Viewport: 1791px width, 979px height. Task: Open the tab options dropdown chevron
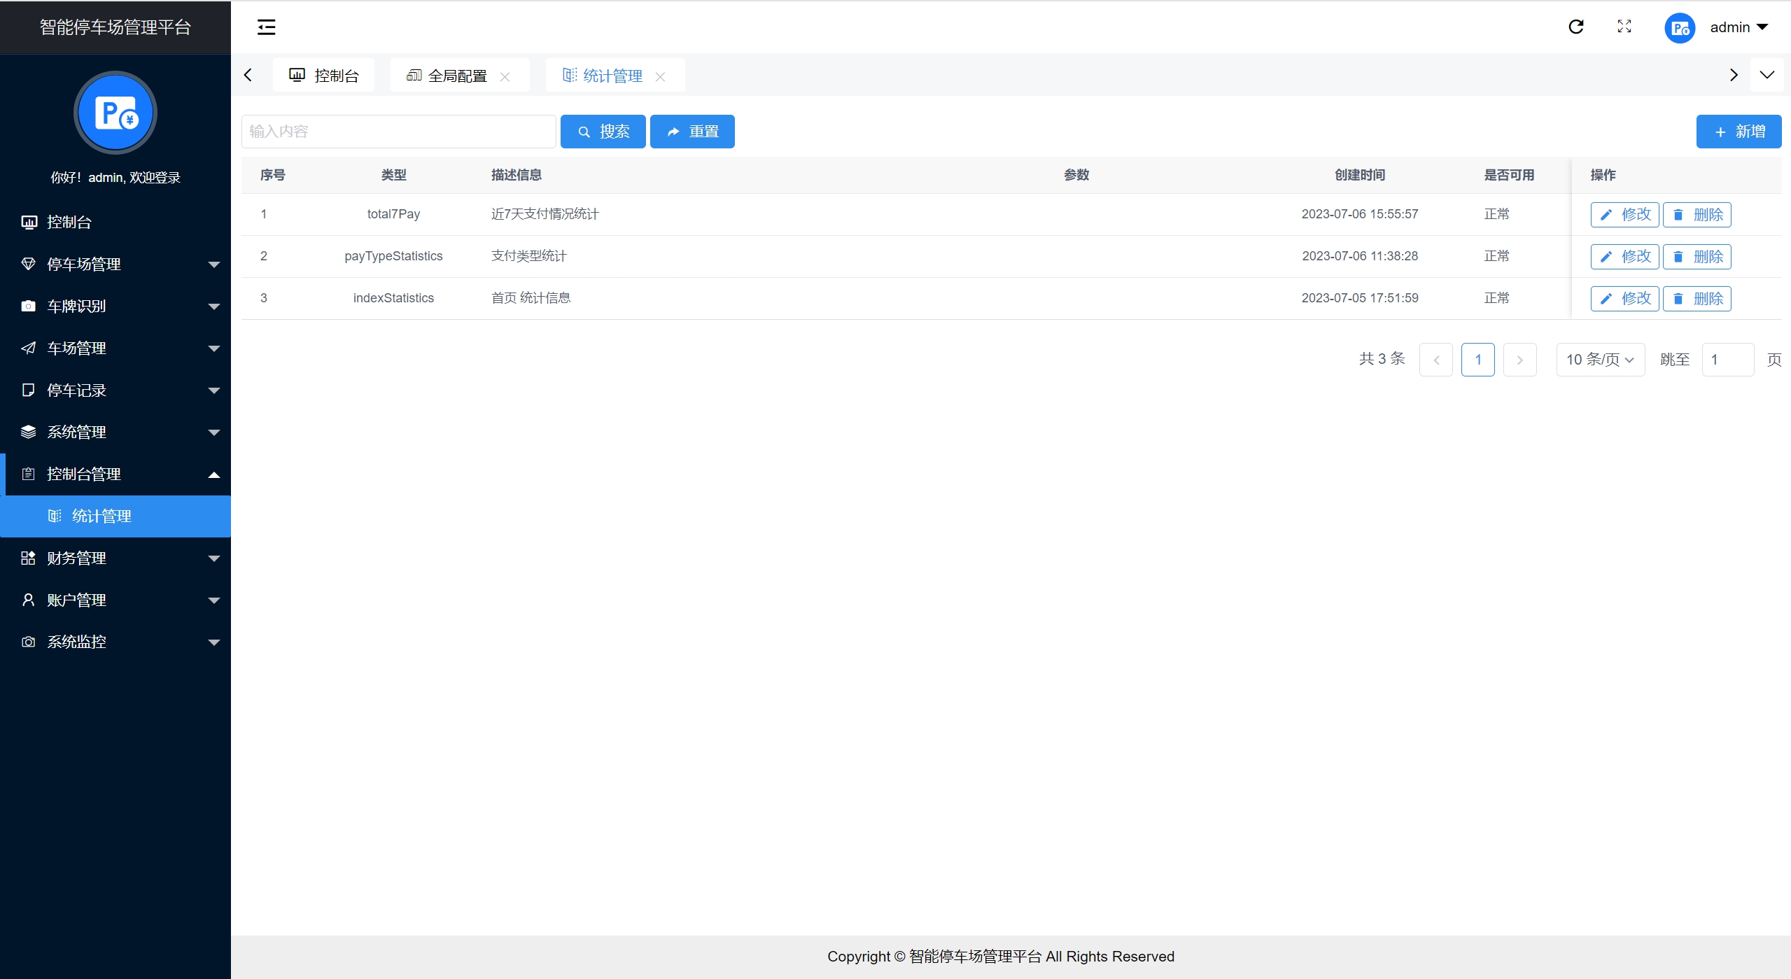pyautogui.click(x=1767, y=75)
